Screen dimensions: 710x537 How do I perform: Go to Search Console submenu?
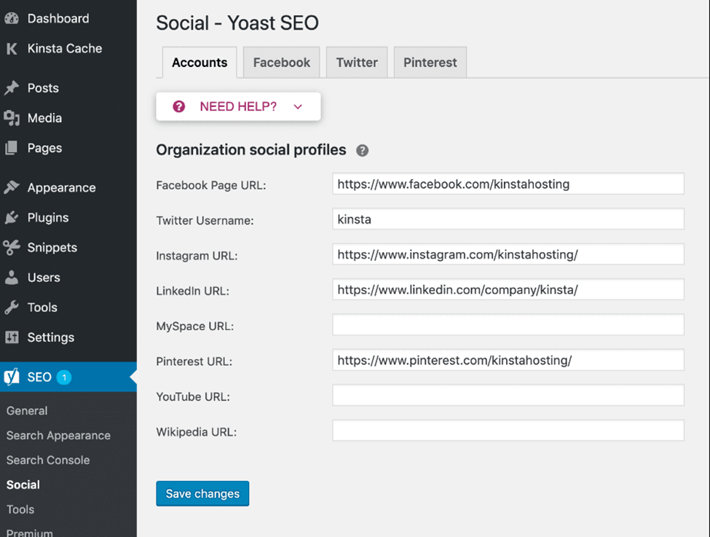pyautogui.click(x=48, y=460)
